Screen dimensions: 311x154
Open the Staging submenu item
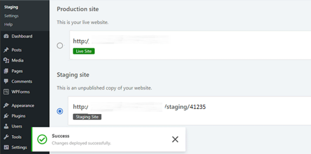click(11, 7)
